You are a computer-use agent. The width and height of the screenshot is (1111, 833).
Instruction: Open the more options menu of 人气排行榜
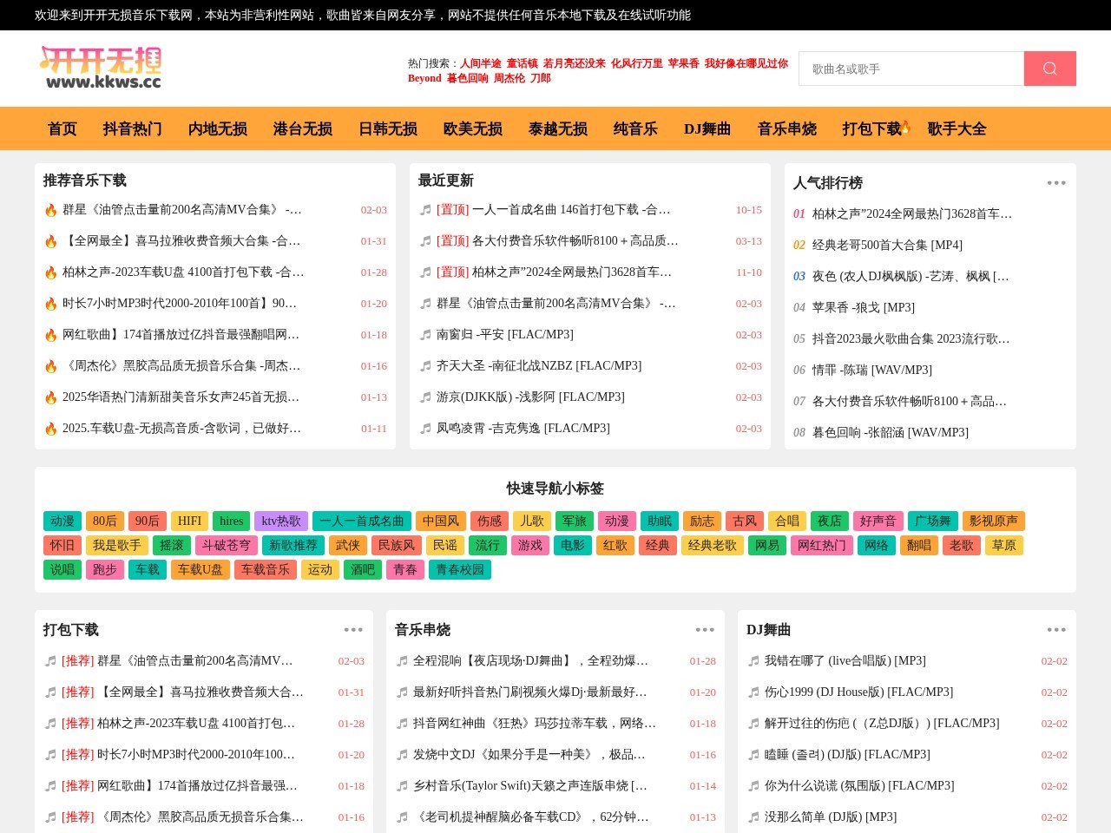pos(1056,183)
